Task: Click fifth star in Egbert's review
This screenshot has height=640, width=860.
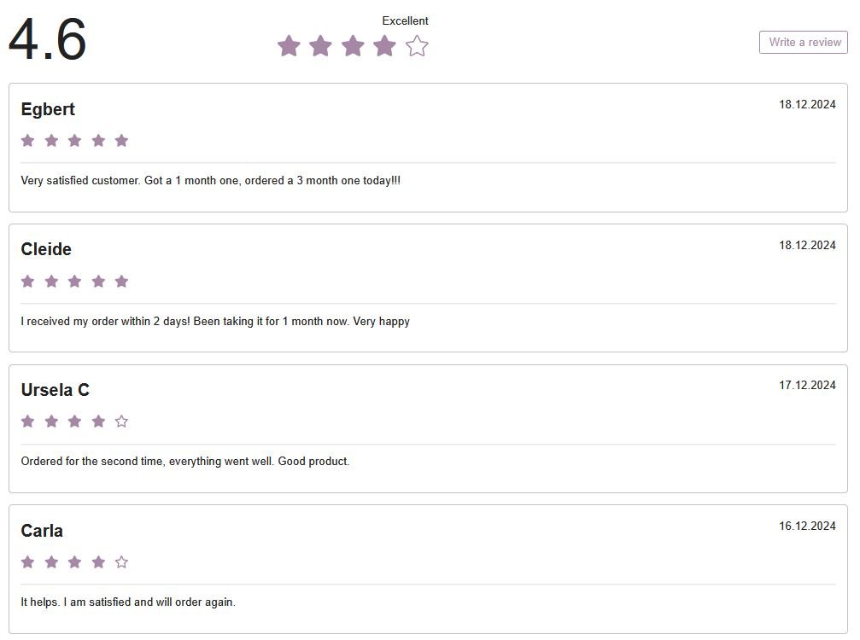Action: pos(121,141)
